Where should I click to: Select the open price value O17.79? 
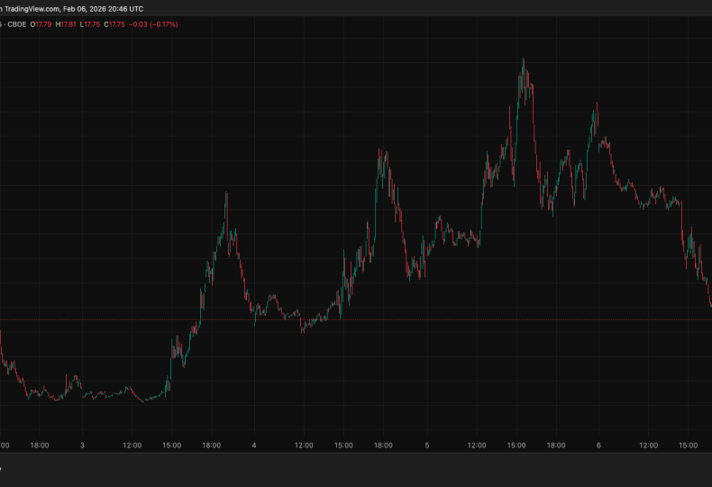41,23
